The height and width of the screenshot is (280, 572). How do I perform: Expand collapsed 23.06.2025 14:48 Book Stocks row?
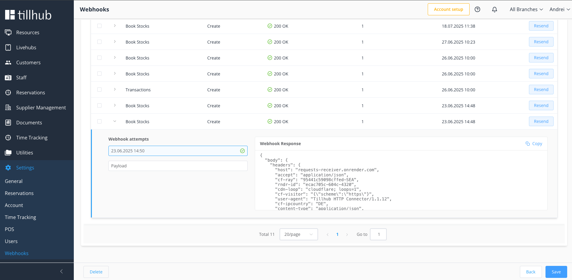(x=115, y=105)
